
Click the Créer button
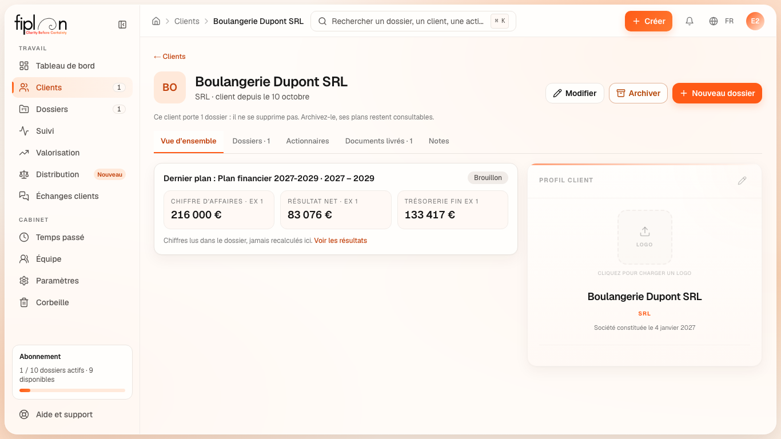(648, 21)
